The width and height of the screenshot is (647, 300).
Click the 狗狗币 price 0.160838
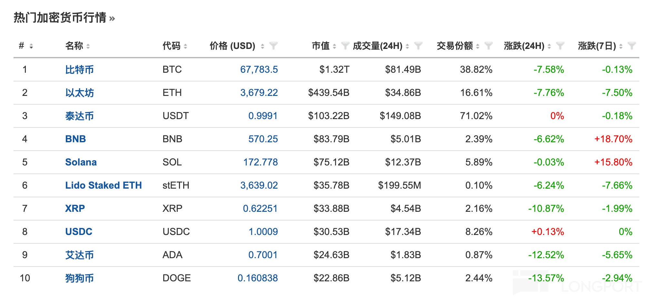coord(257,278)
